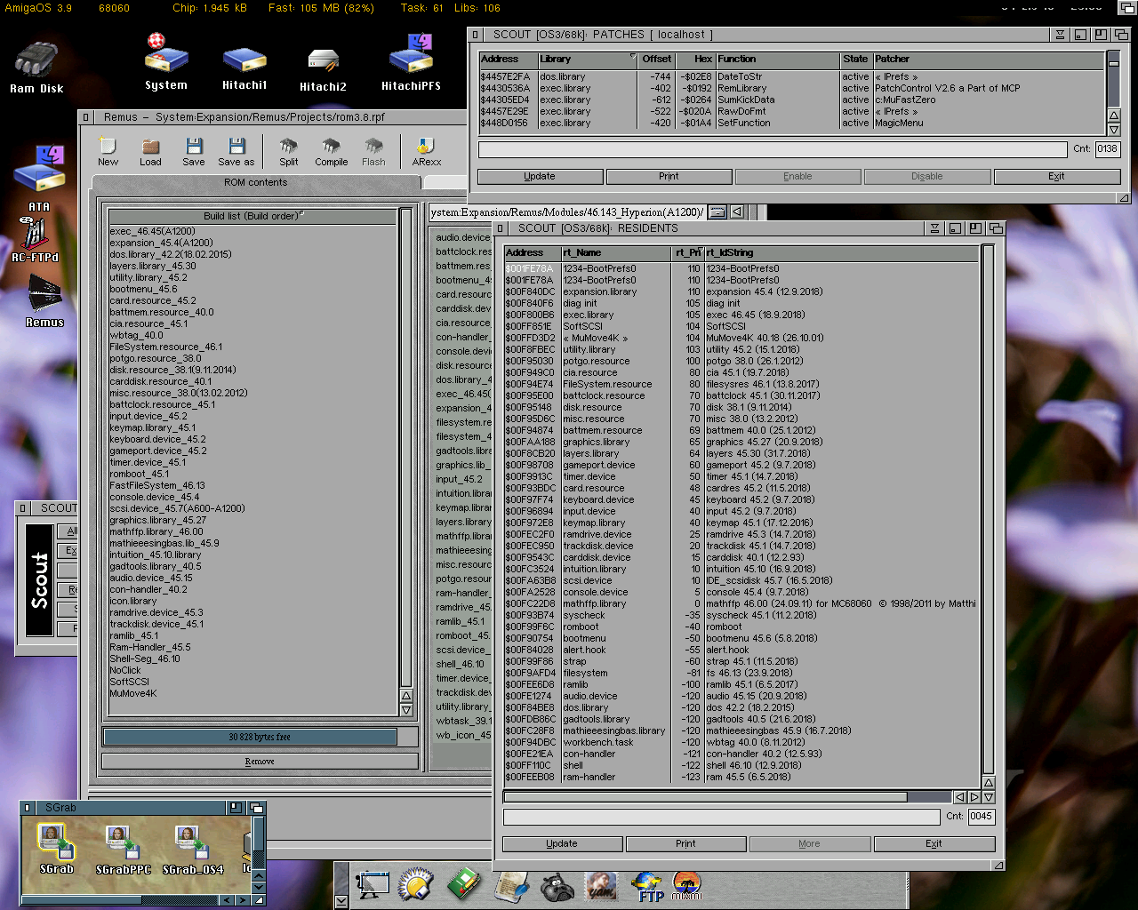Launch the window-carrying figure dock icon
The image size is (1138, 910).
click(372, 885)
